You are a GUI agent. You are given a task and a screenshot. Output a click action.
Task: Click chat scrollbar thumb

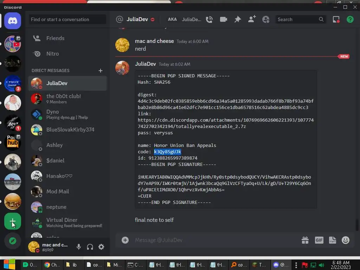pyautogui.click(x=357, y=225)
